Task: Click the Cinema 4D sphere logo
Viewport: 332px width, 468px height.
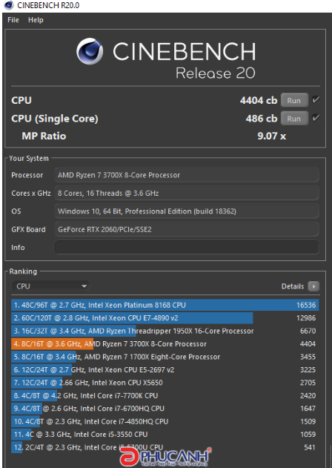Action: point(90,51)
